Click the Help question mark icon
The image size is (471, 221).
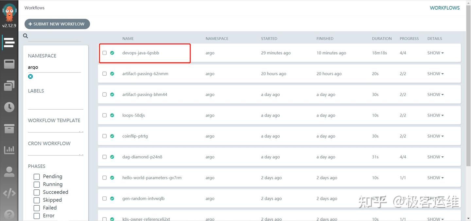(9, 214)
